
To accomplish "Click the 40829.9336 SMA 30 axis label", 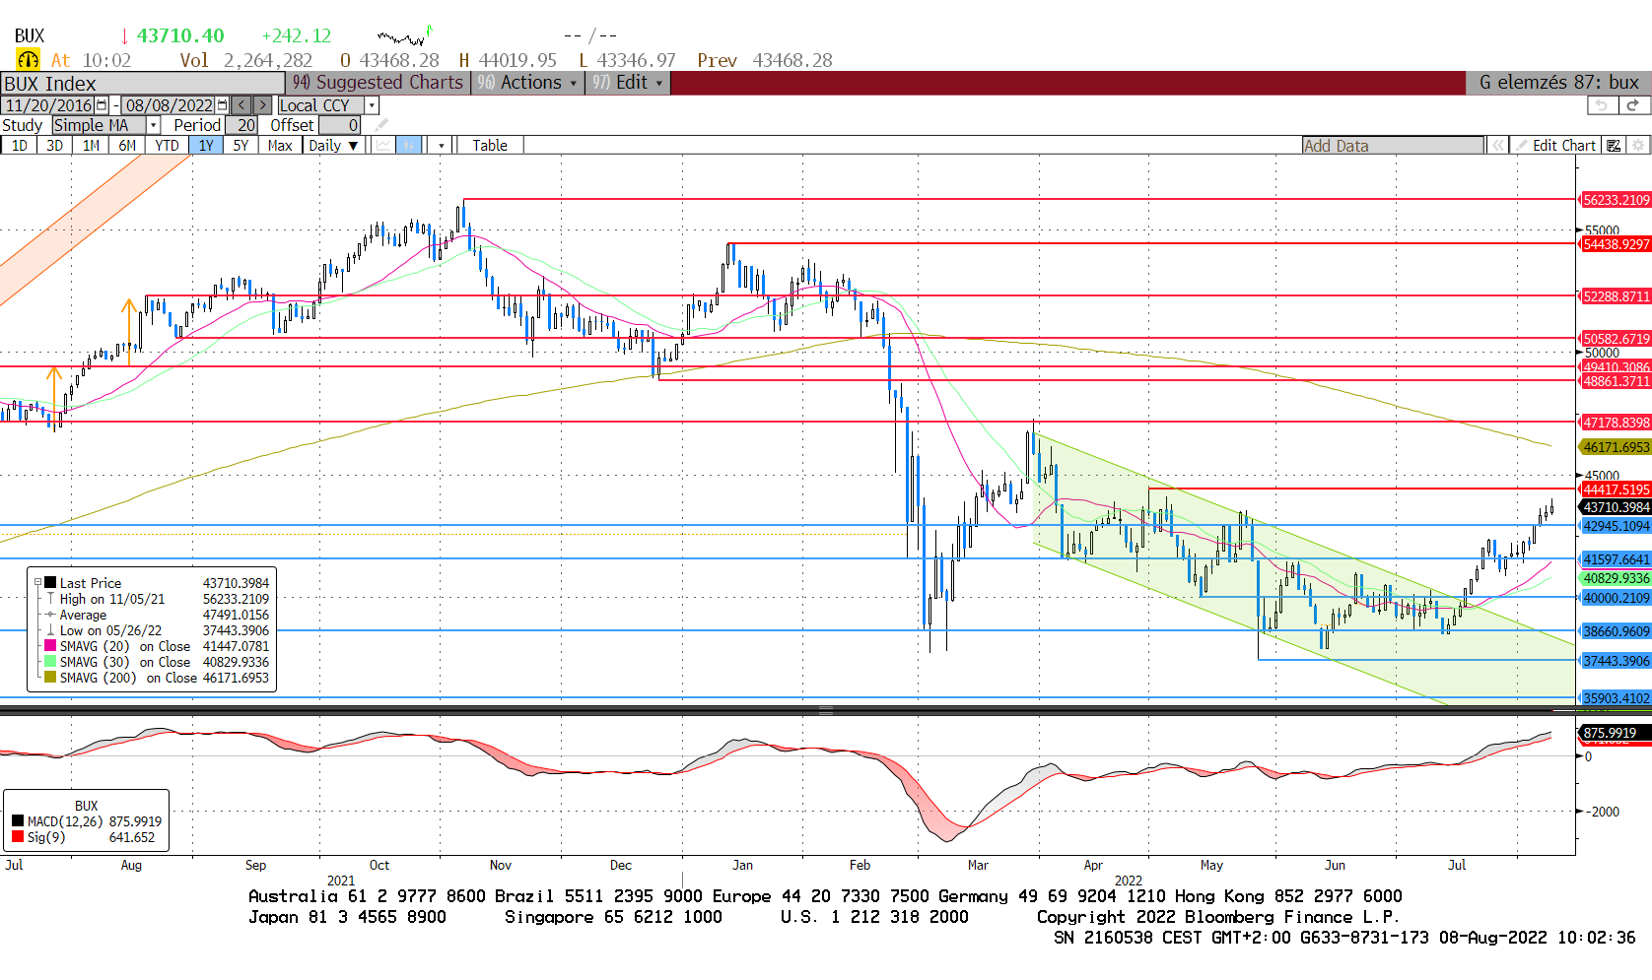I will click(x=1616, y=579).
